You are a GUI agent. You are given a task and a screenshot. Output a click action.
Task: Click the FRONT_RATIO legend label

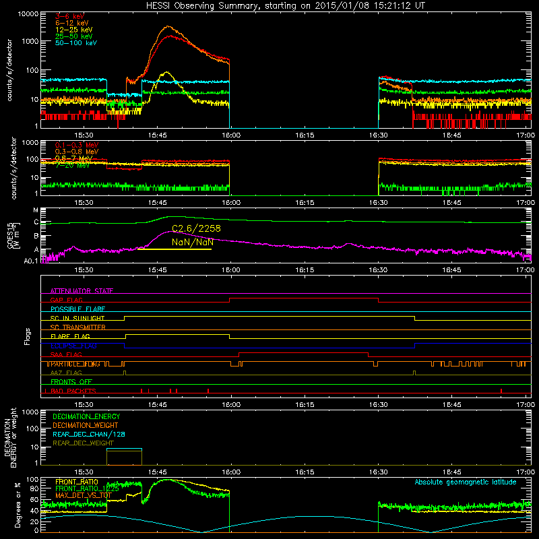[x=77, y=482]
